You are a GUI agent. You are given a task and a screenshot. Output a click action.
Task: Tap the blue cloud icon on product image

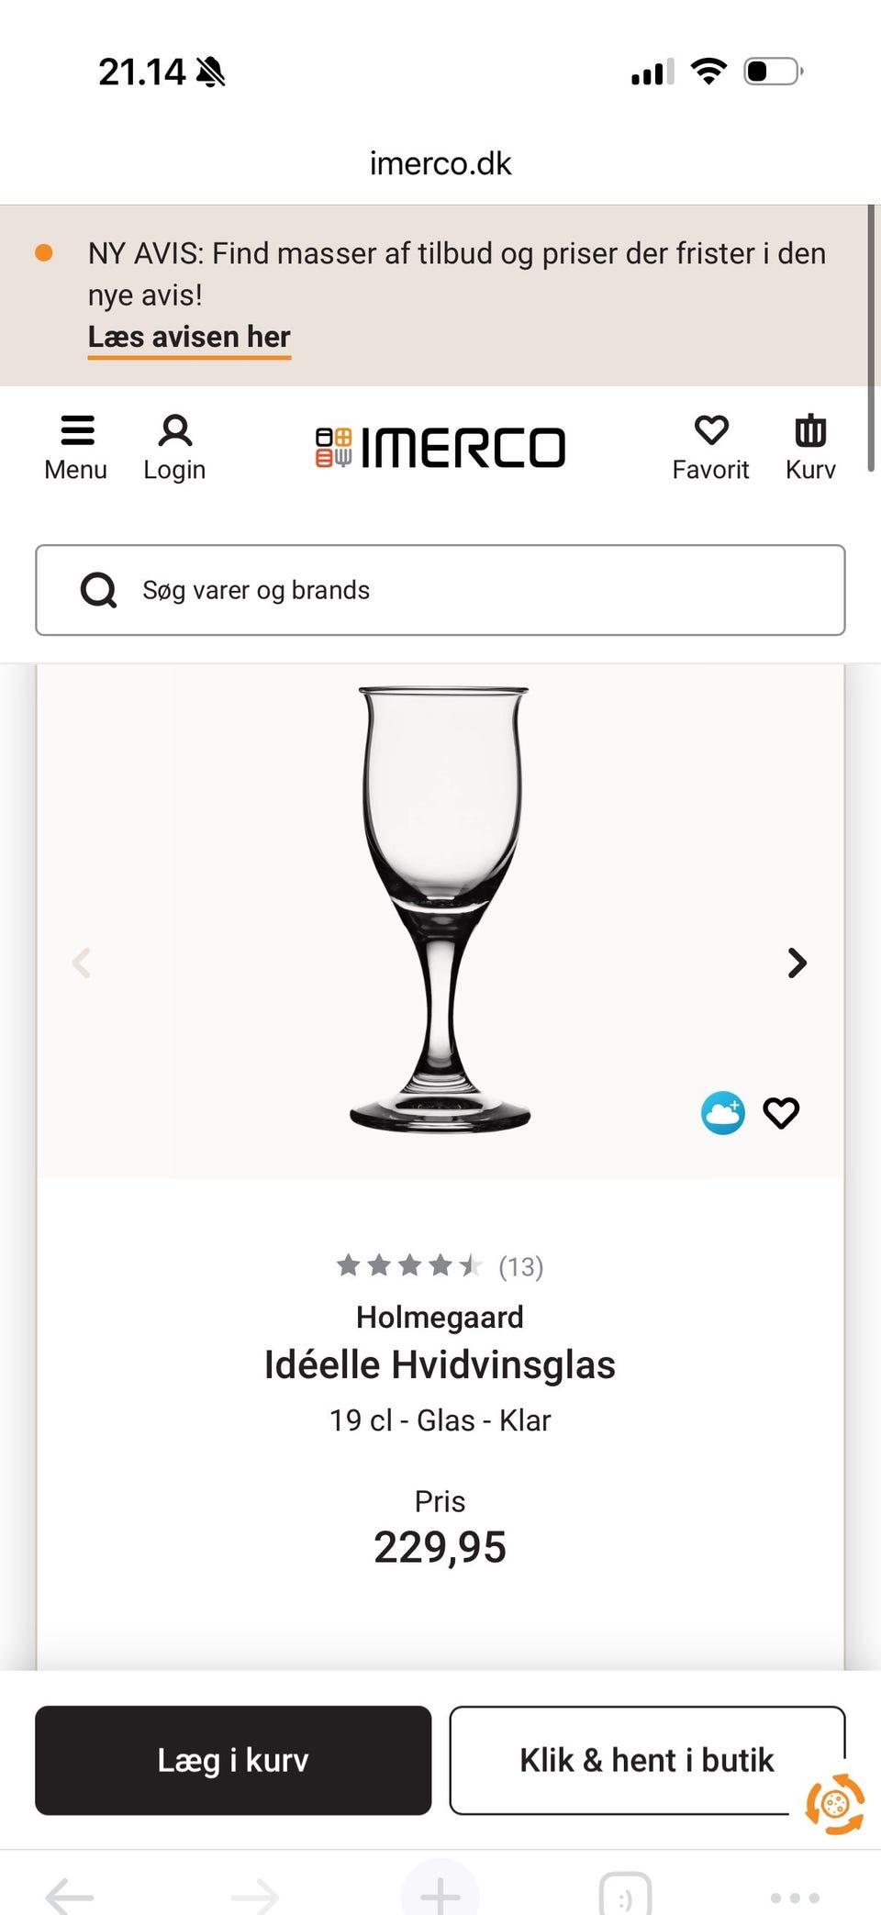[723, 1113]
